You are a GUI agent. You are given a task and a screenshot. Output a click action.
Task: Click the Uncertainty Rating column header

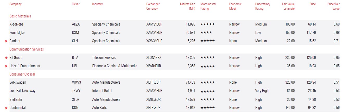[263, 6]
